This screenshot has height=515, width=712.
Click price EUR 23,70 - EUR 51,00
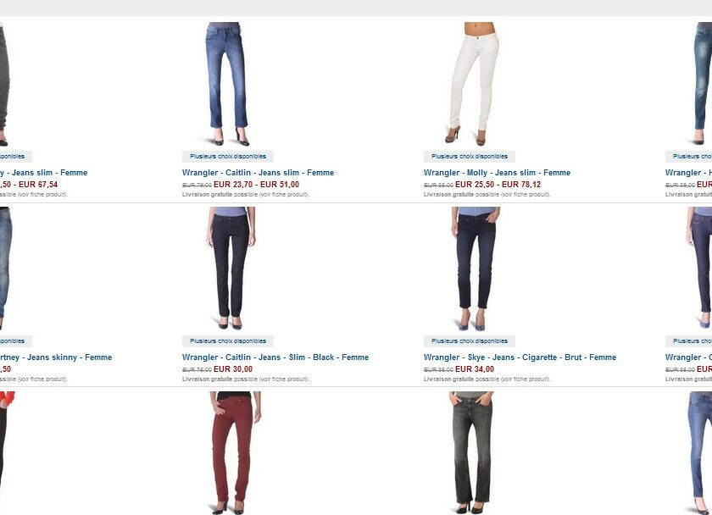pos(256,184)
